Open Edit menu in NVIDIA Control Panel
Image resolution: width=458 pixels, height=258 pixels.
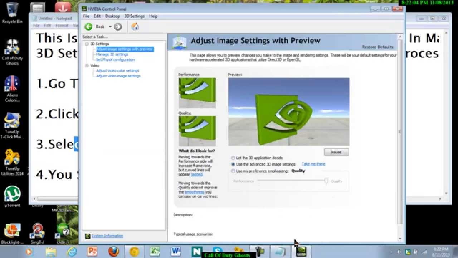97,16
